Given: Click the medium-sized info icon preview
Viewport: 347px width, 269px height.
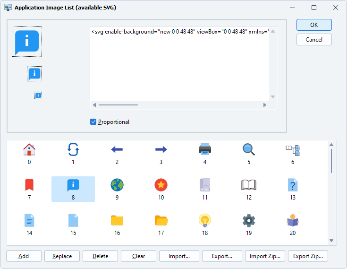Looking at the screenshot, I should click(x=34, y=74).
